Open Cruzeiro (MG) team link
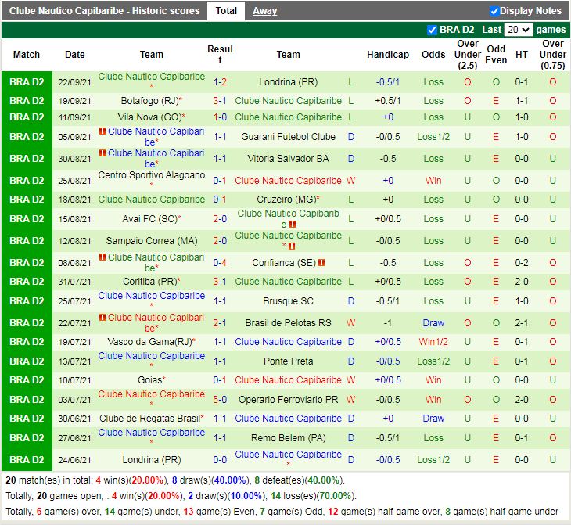571x525 pixels. pyautogui.click(x=284, y=200)
